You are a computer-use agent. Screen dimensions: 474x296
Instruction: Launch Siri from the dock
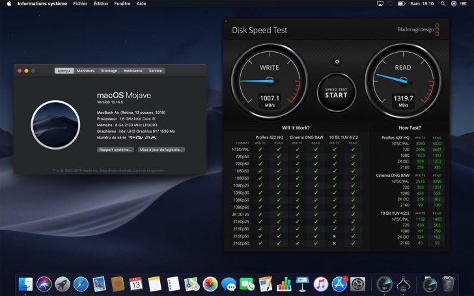point(44,284)
